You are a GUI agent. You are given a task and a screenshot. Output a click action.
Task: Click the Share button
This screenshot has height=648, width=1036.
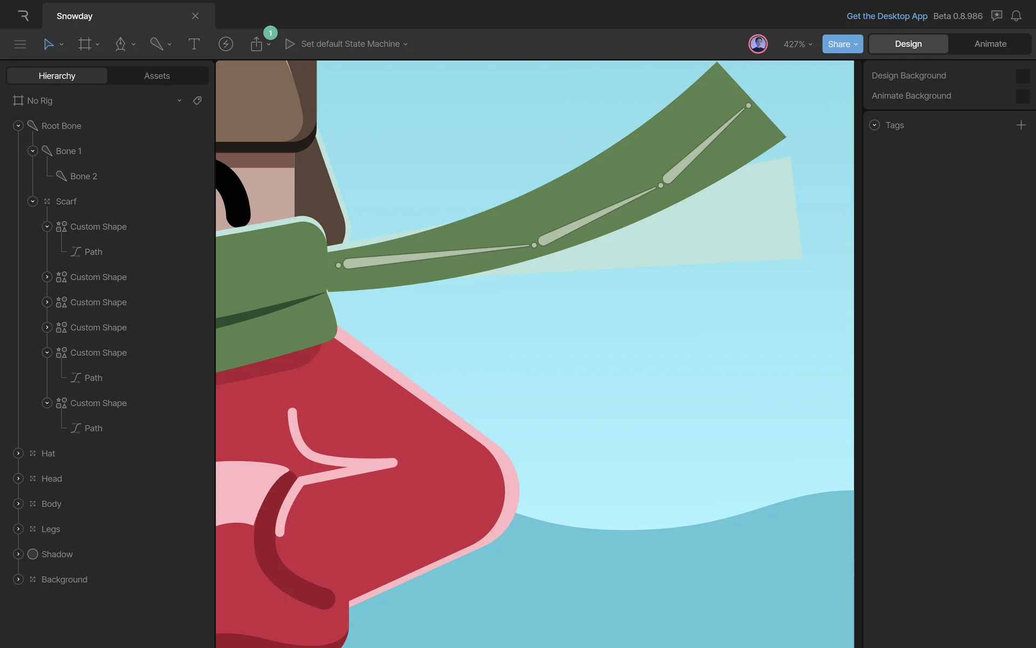tap(842, 44)
